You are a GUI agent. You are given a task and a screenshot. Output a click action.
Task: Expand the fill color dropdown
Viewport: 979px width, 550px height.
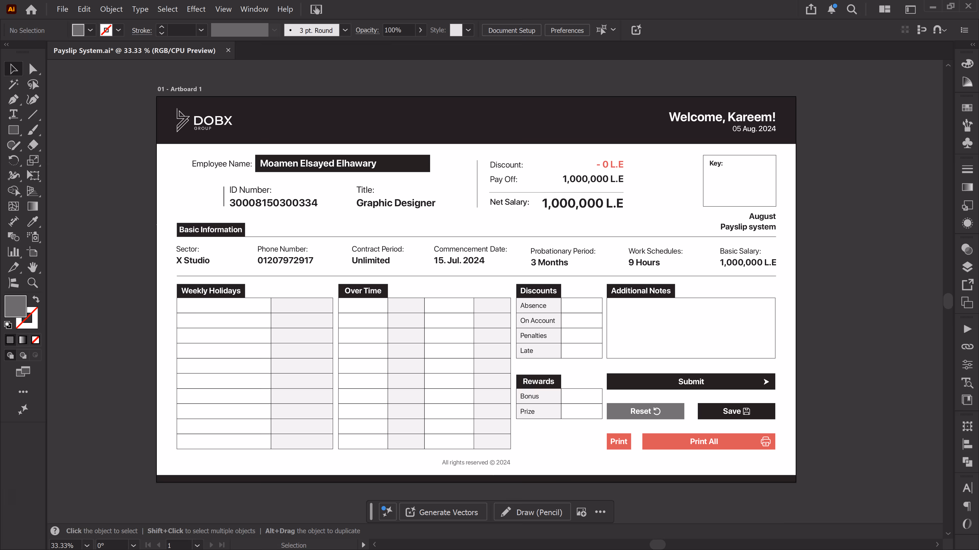(90, 30)
